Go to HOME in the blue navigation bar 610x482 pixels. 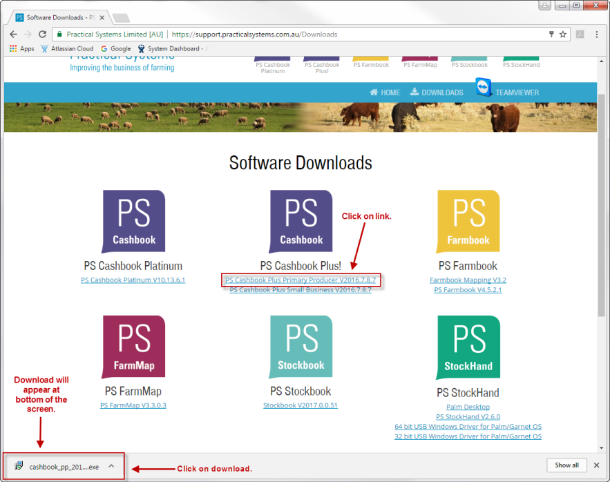(x=385, y=93)
